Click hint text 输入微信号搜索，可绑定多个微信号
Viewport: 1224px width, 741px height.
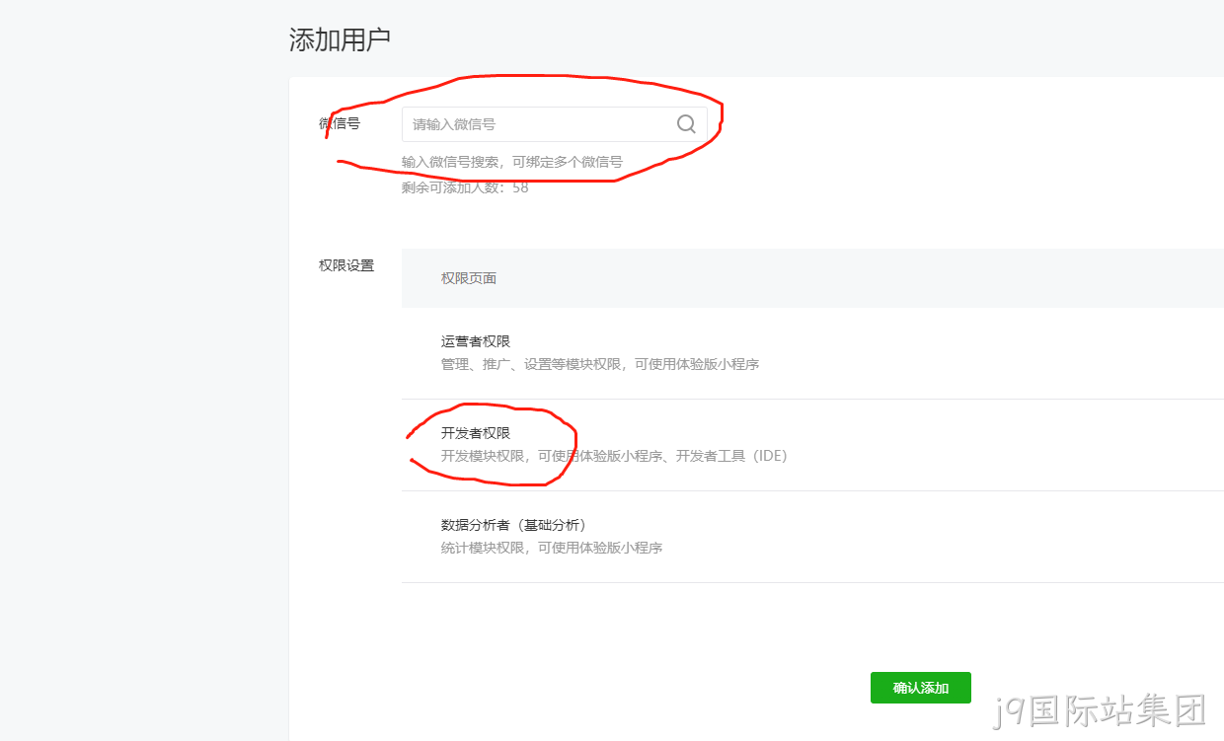pyautogui.click(x=512, y=162)
